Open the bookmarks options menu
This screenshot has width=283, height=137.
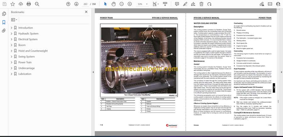pos(14,20)
